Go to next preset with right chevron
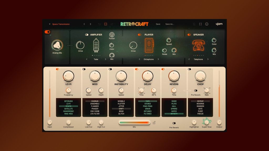Image resolution: width=269 pixels, height=151 pixels. click(90, 24)
